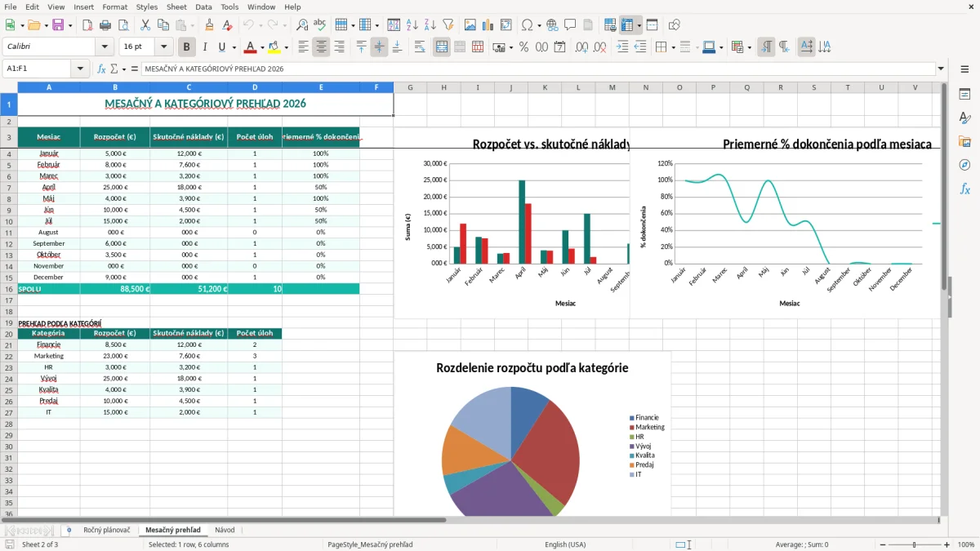Click the Save document icon
Image resolution: width=980 pixels, height=551 pixels.
[x=57, y=25]
